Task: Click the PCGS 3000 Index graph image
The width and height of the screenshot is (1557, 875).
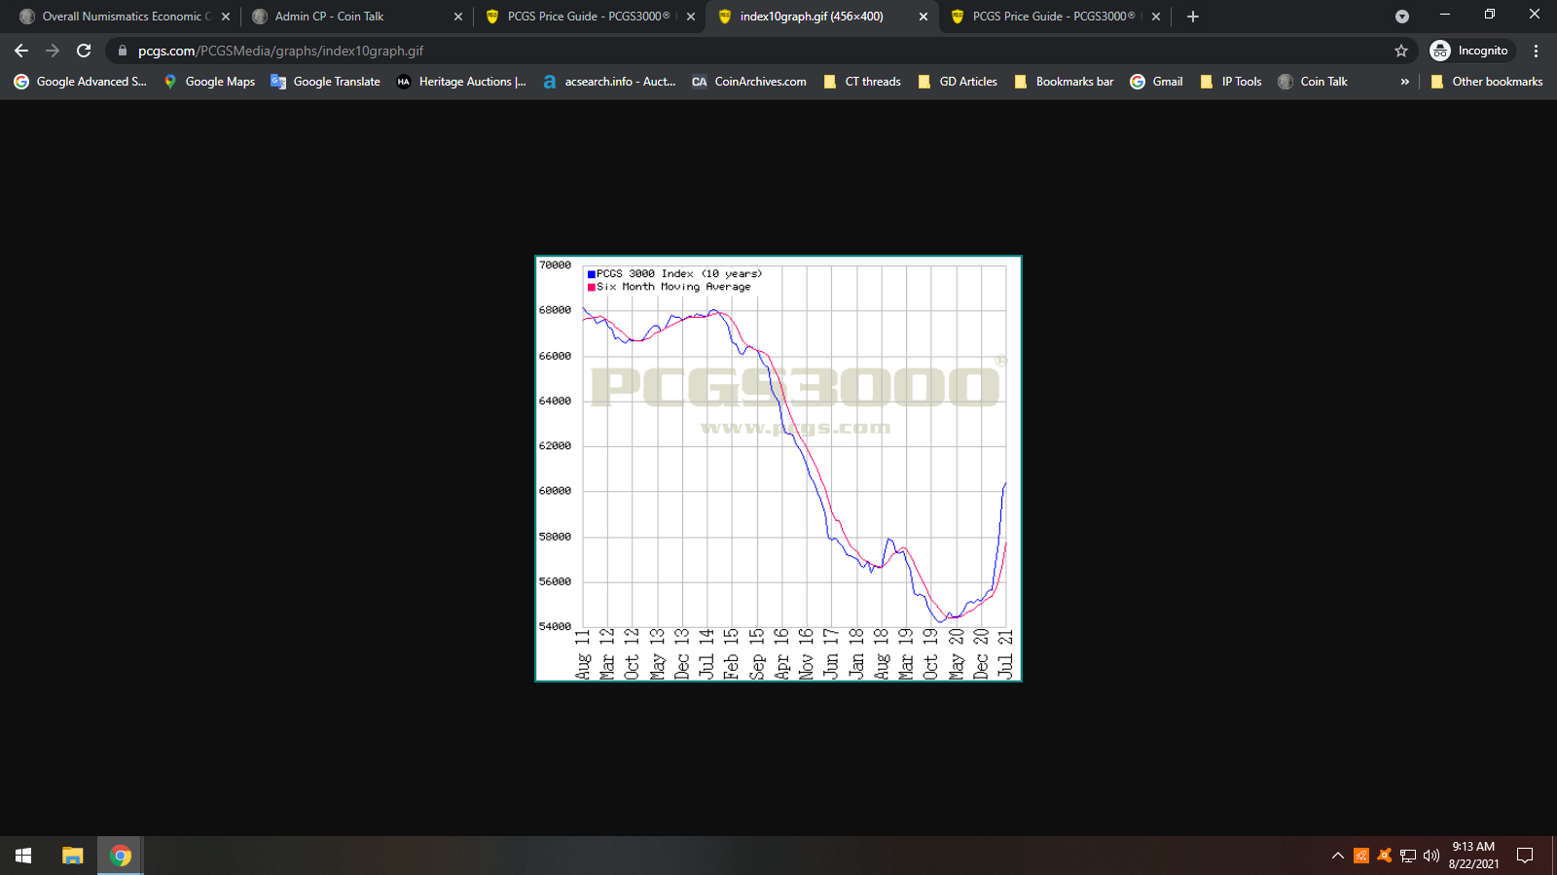Action: [778, 469]
